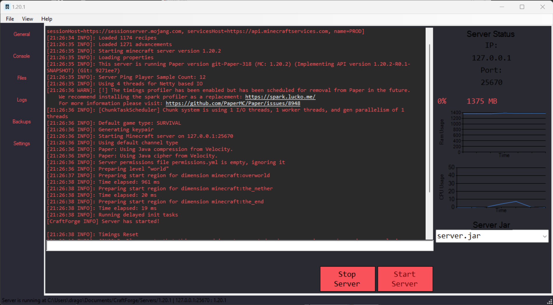Image resolution: width=553 pixels, height=305 pixels.
Task: Click the "Loaded 1174 recipes" log line
Action: [102, 38]
